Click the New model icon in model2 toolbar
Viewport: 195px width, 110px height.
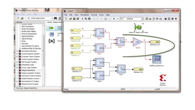[x=66, y=19]
